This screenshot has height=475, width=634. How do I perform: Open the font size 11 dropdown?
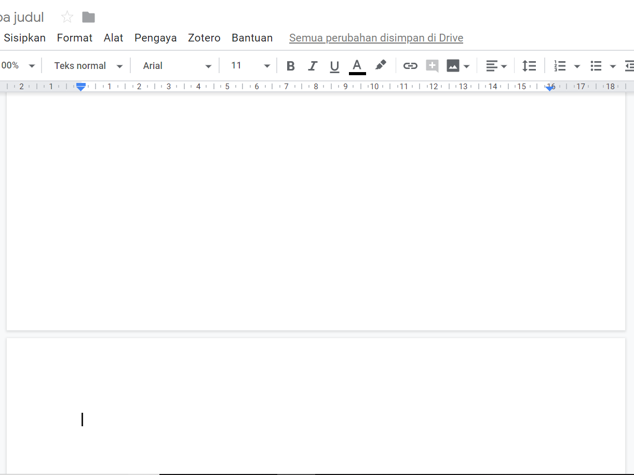pos(250,66)
